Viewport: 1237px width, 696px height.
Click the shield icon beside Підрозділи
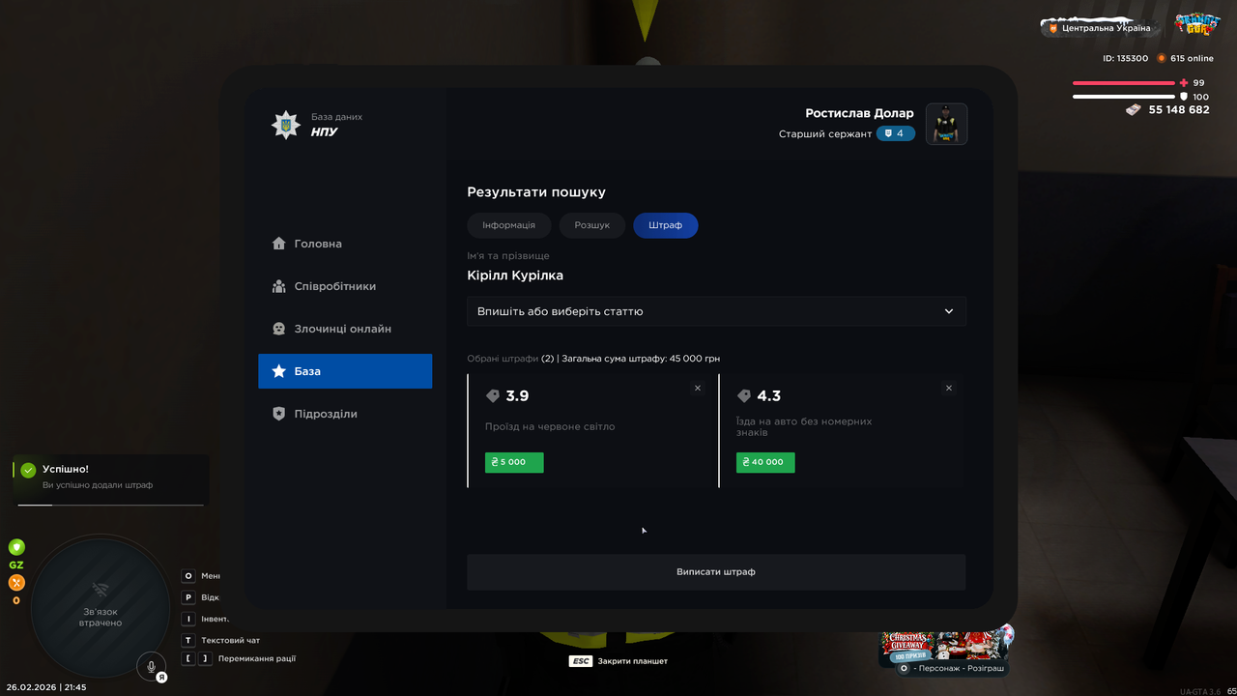tap(278, 414)
